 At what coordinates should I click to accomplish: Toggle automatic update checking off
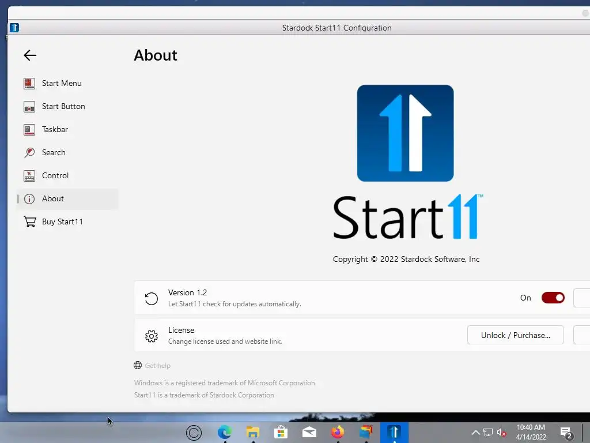pyautogui.click(x=553, y=298)
